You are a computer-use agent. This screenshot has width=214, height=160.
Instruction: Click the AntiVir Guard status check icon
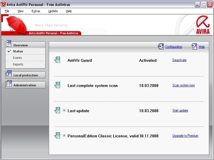coord(57,60)
